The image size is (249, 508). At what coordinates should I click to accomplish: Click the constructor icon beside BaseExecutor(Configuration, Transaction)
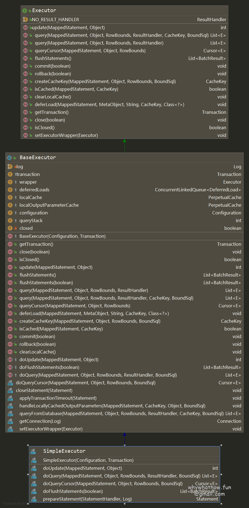(x=10, y=236)
